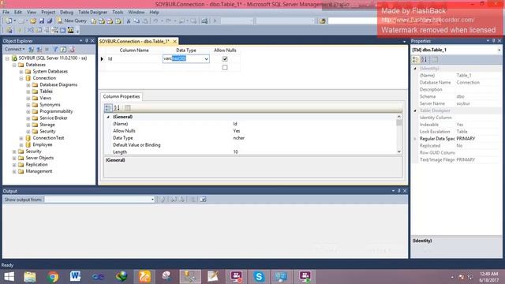Click the Windows Start button
Image resolution: width=505 pixels, height=284 pixels.
[x=9, y=277]
